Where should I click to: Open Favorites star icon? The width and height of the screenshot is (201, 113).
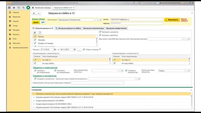tap(14, 8)
